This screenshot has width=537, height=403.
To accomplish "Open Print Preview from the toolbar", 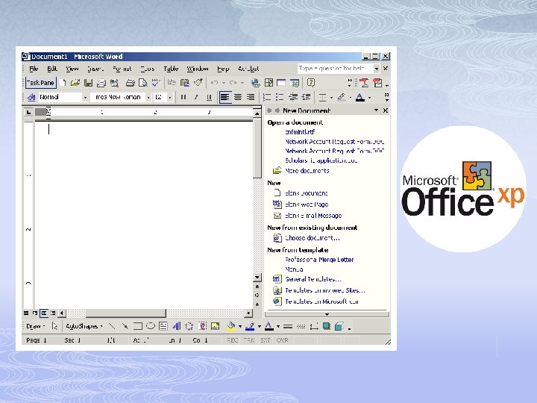I will coord(142,83).
